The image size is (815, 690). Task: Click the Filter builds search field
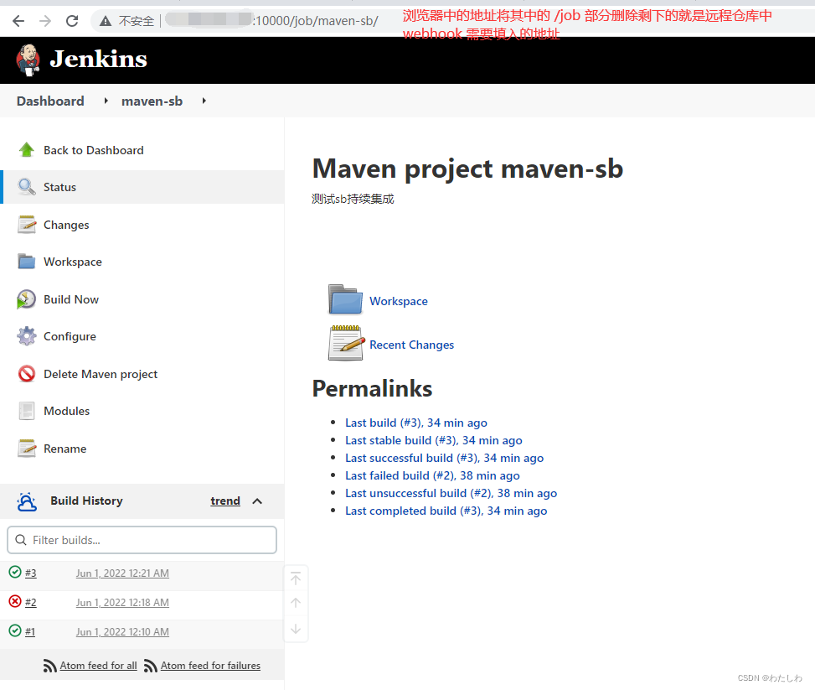(142, 540)
